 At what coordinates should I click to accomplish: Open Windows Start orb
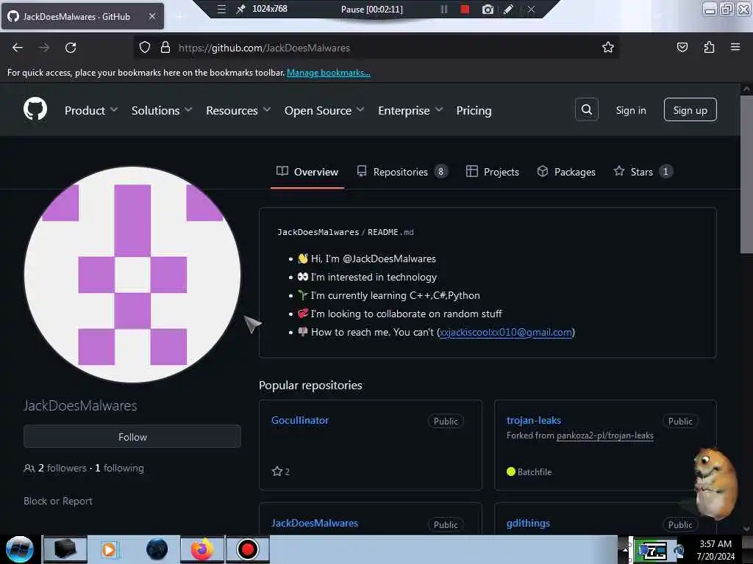[19, 549]
